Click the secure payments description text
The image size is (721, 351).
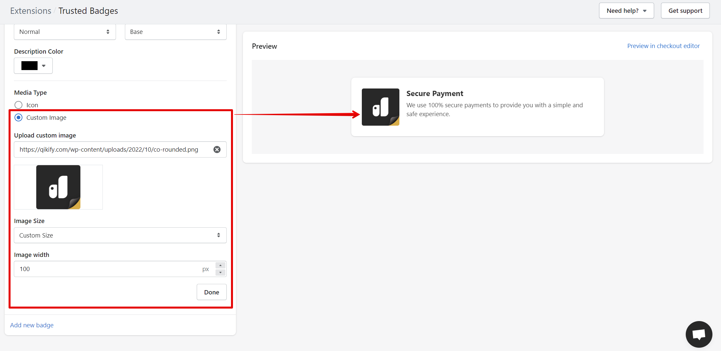click(494, 110)
